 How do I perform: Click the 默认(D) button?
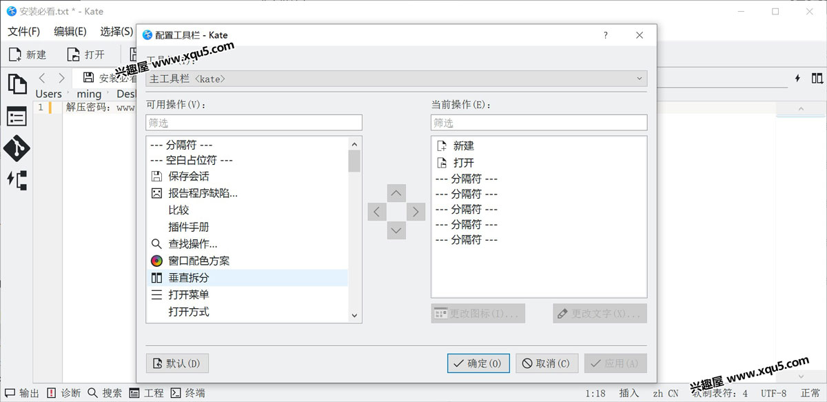pos(177,363)
